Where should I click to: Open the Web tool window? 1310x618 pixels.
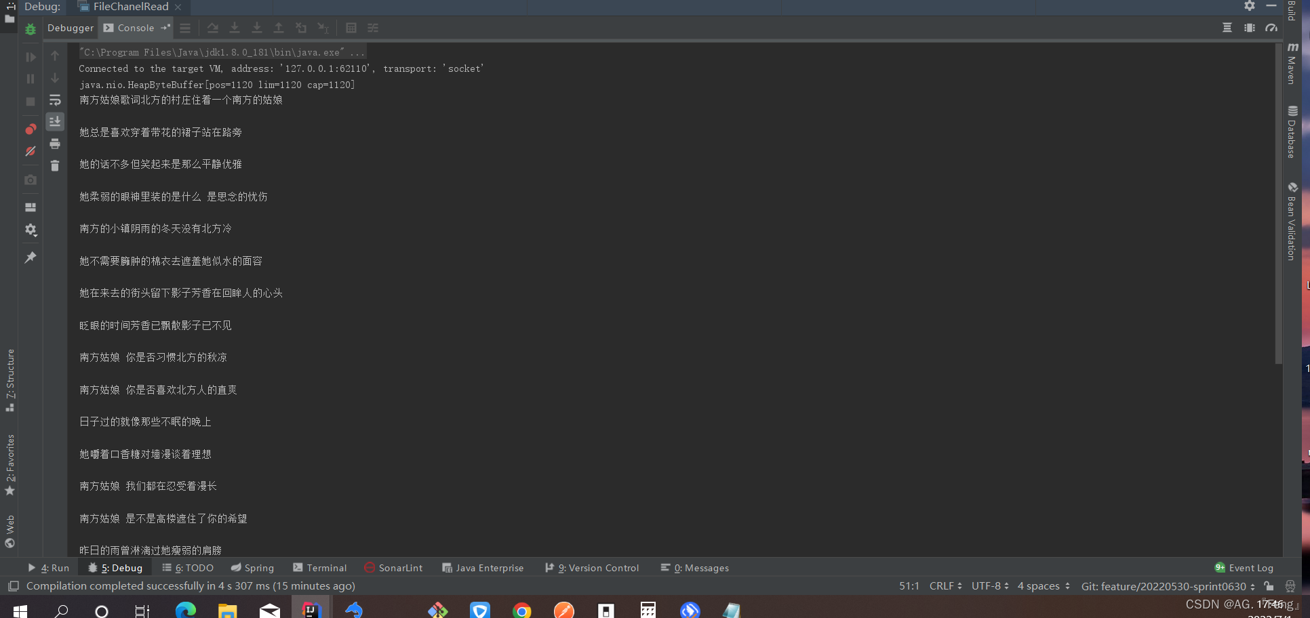point(10,531)
